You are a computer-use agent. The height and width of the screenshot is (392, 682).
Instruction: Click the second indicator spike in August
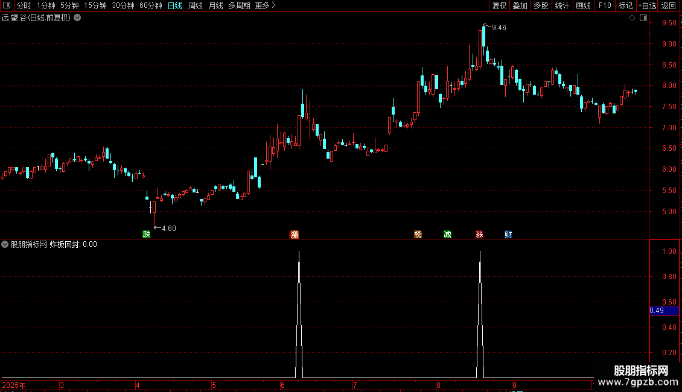click(480, 315)
